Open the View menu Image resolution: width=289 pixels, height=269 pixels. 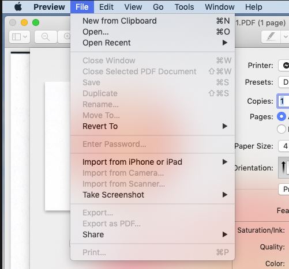point(133,7)
